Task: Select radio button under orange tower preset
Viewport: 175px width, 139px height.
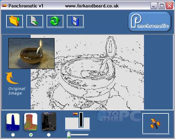Action: (x=31, y=135)
